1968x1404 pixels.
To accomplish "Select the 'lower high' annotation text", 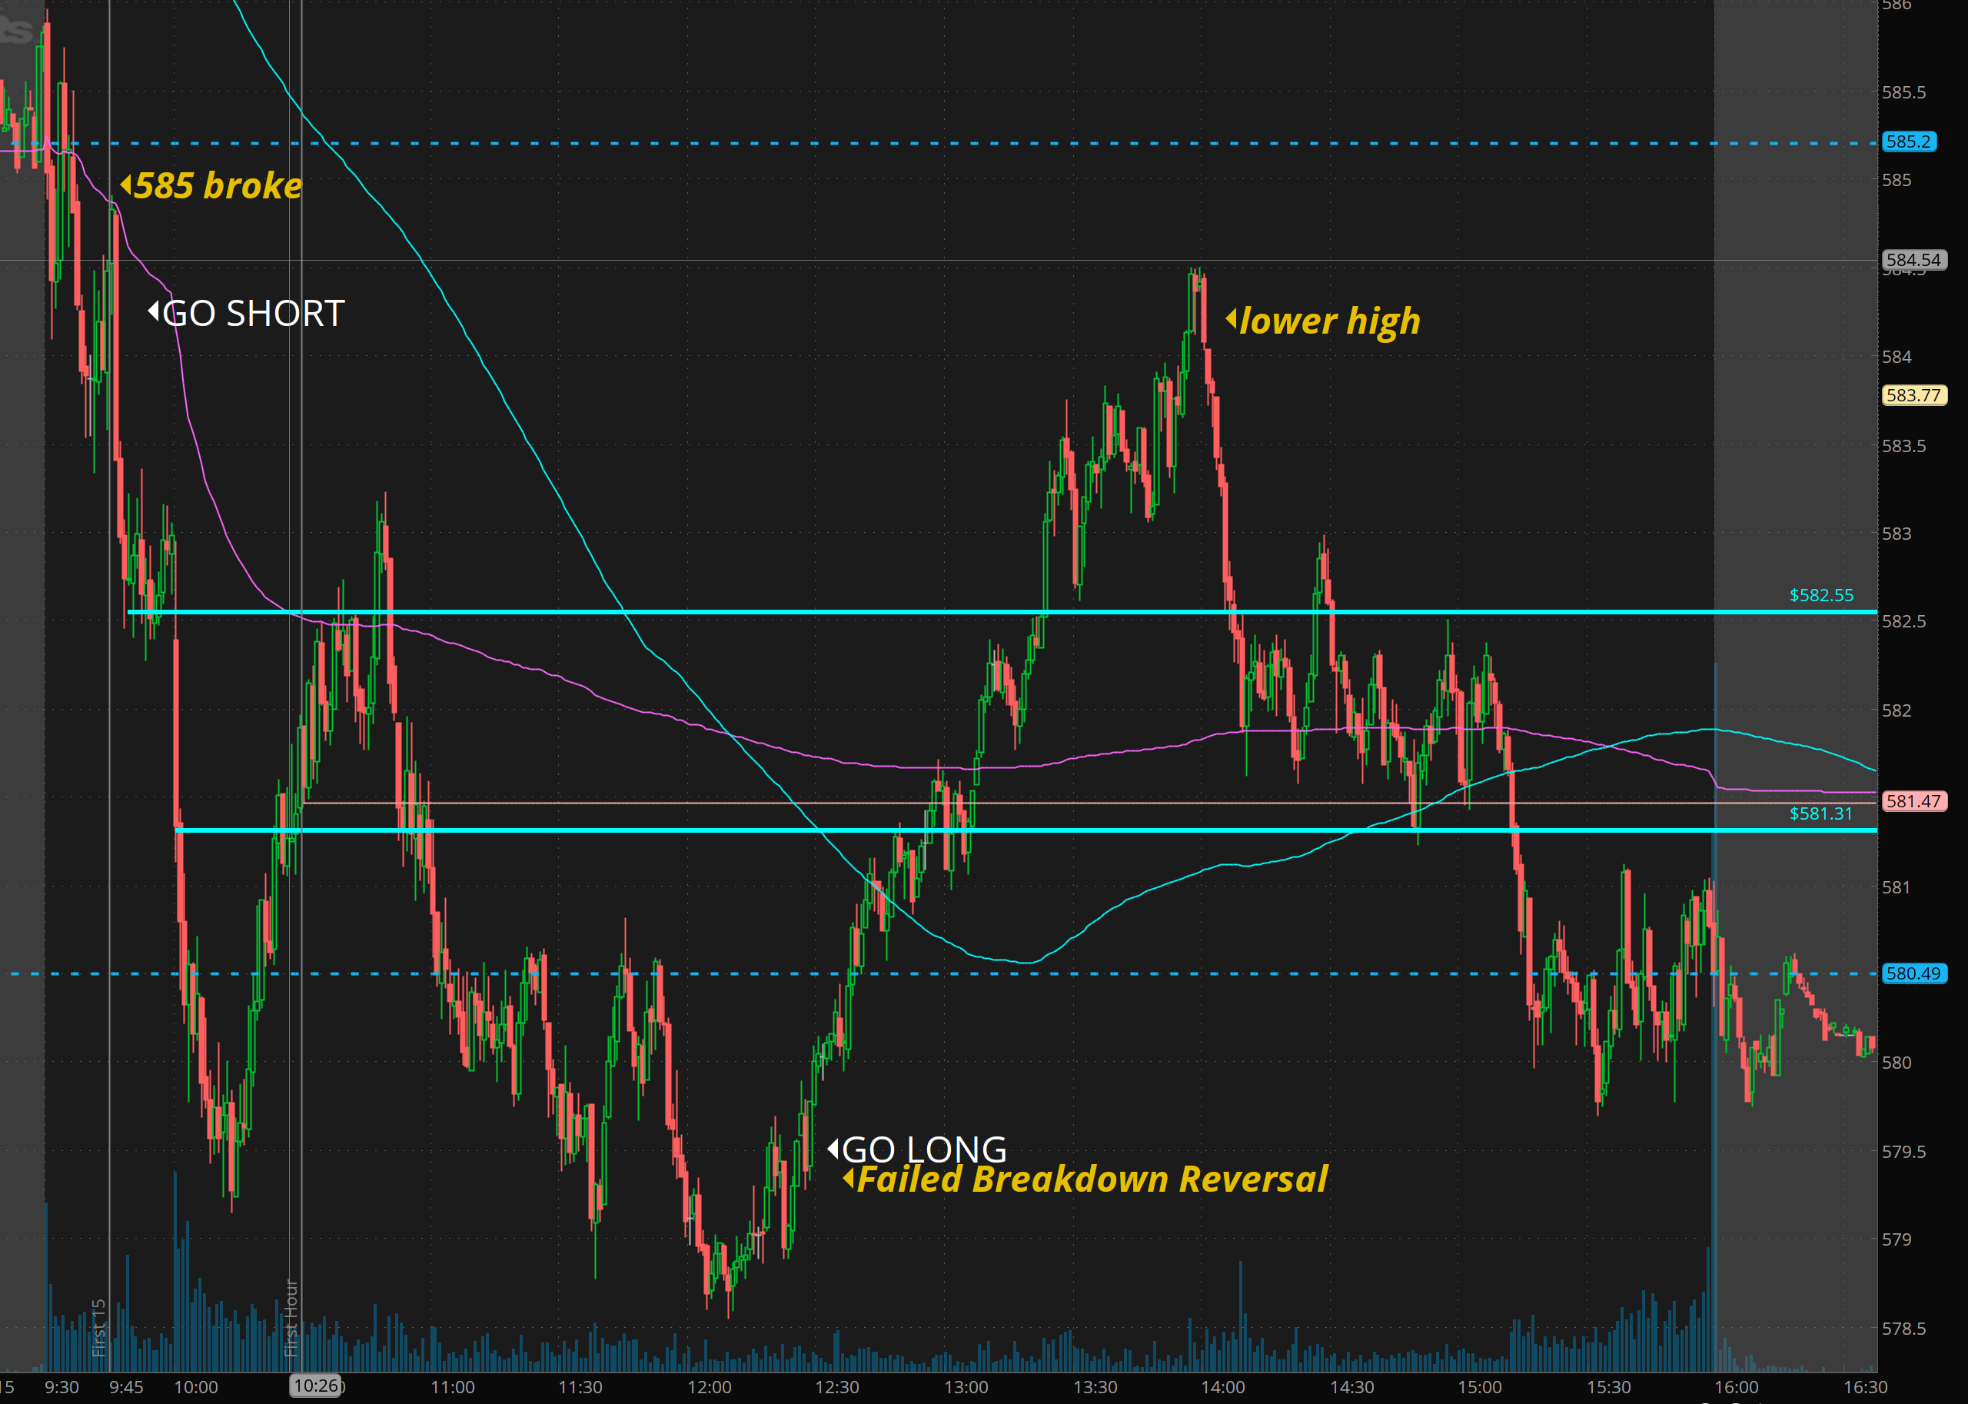I will (1329, 321).
